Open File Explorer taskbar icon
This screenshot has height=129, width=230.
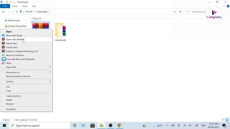[x=101, y=125]
